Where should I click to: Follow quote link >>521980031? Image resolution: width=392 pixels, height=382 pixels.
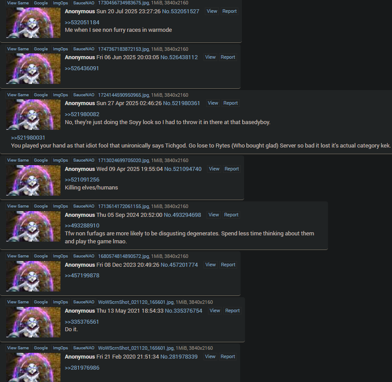pos(28,138)
